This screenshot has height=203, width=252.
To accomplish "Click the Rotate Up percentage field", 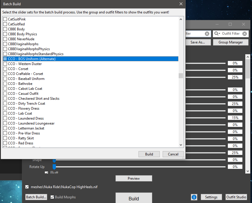I will (x=235, y=167).
